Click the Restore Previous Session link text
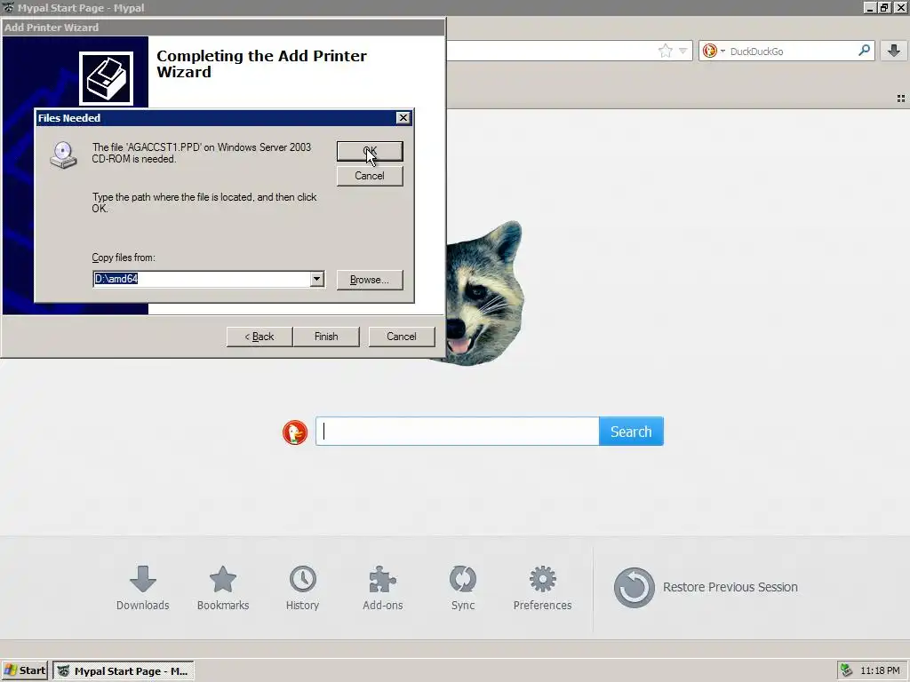The width and height of the screenshot is (910, 682). 730,587
